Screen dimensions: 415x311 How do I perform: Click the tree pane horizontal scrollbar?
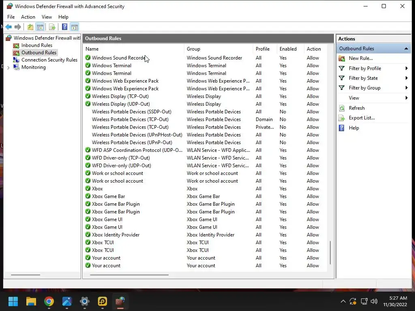point(26,275)
